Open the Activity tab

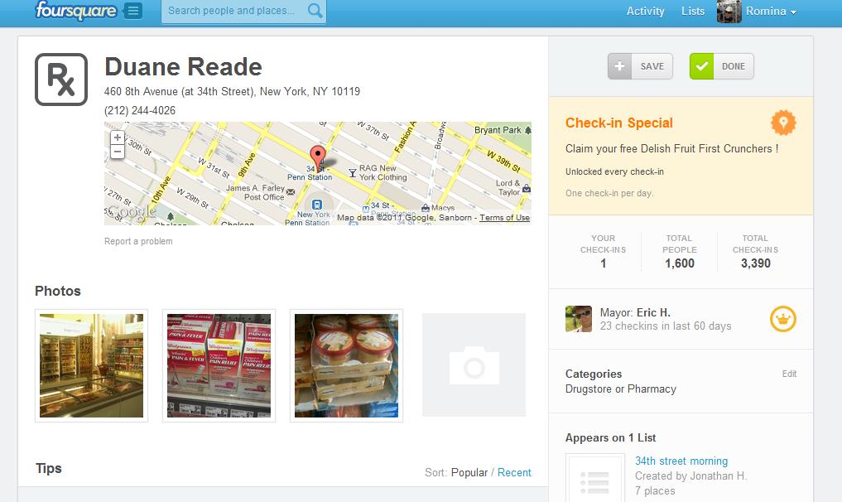click(646, 12)
